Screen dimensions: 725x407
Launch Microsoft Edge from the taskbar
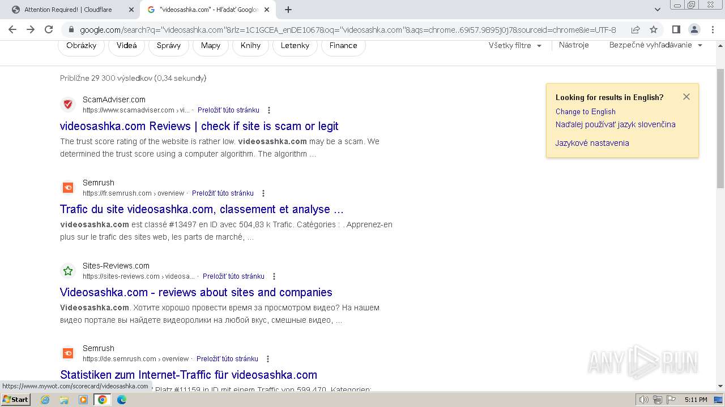point(121,400)
